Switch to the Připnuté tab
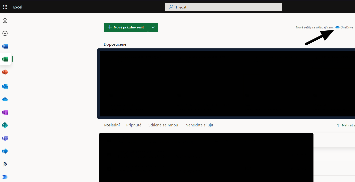The width and height of the screenshot is (355, 182). coord(134,125)
